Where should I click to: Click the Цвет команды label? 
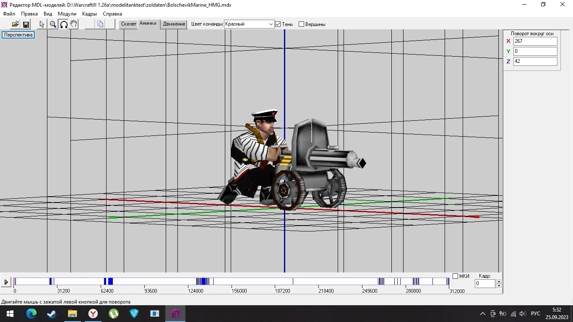207,24
